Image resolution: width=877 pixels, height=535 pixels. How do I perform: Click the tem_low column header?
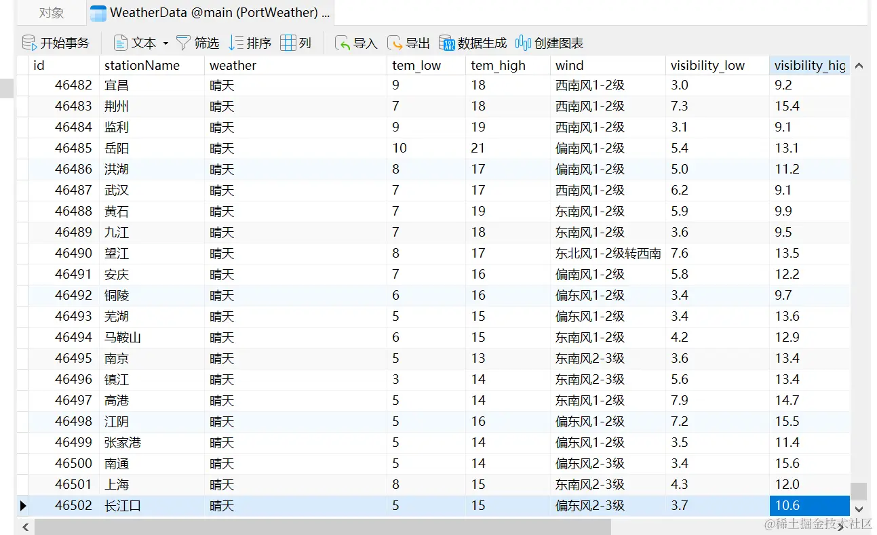[x=427, y=65]
